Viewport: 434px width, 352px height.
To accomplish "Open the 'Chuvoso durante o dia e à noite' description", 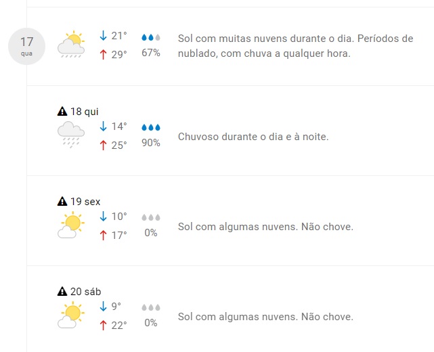I will [253, 137].
